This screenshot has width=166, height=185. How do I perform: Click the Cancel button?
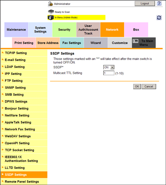pos(149,87)
